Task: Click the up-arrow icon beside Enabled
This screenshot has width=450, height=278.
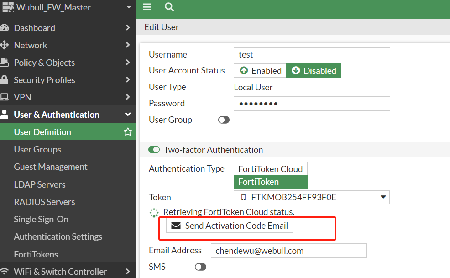Action: click(x=244, y=71)
